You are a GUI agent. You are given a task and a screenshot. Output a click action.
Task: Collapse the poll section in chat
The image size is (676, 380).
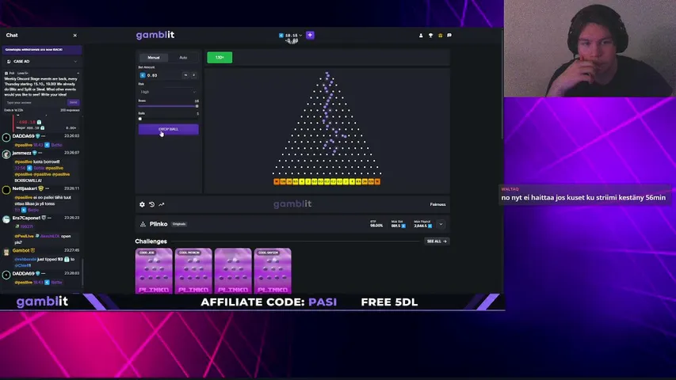(78, 74)
